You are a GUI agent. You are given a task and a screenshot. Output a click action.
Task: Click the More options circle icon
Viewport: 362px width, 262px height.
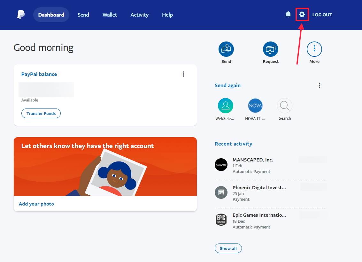pyautogui.click(x=314, y=49)
